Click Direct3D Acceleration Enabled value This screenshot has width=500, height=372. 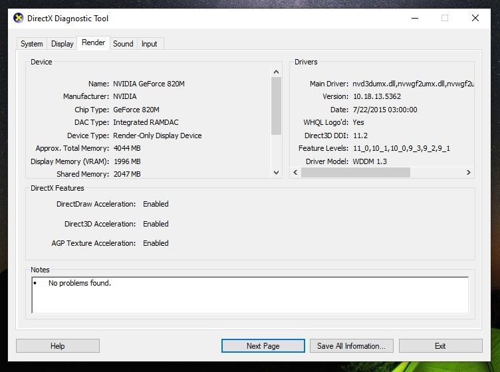point(156,224)
